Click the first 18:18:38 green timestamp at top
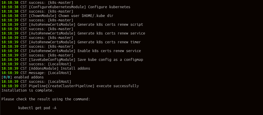Image resolution: width=263 pixels, height=115 pixels. click(10, 3)
